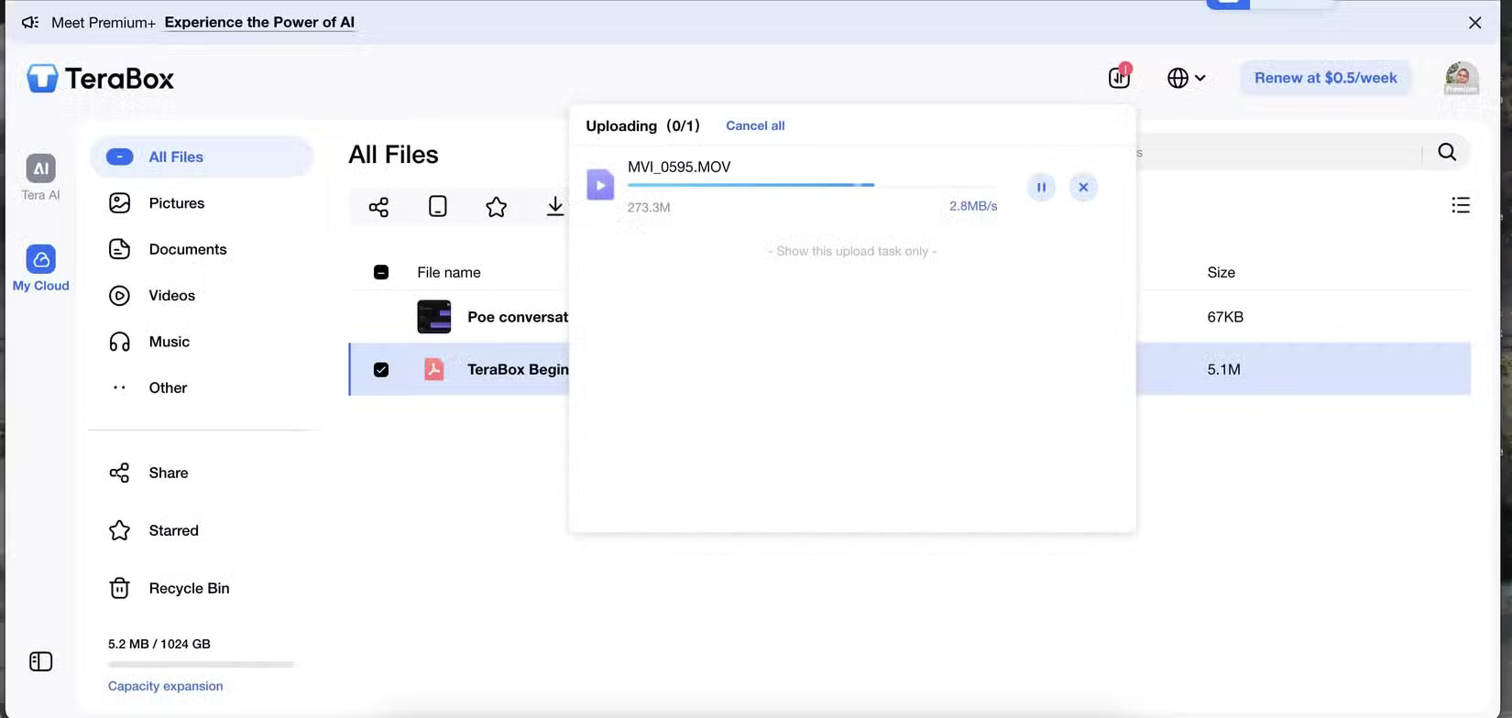Pause the MVI_0595.MOV upload
The image size is (1512, 718).
point(1041,187)
